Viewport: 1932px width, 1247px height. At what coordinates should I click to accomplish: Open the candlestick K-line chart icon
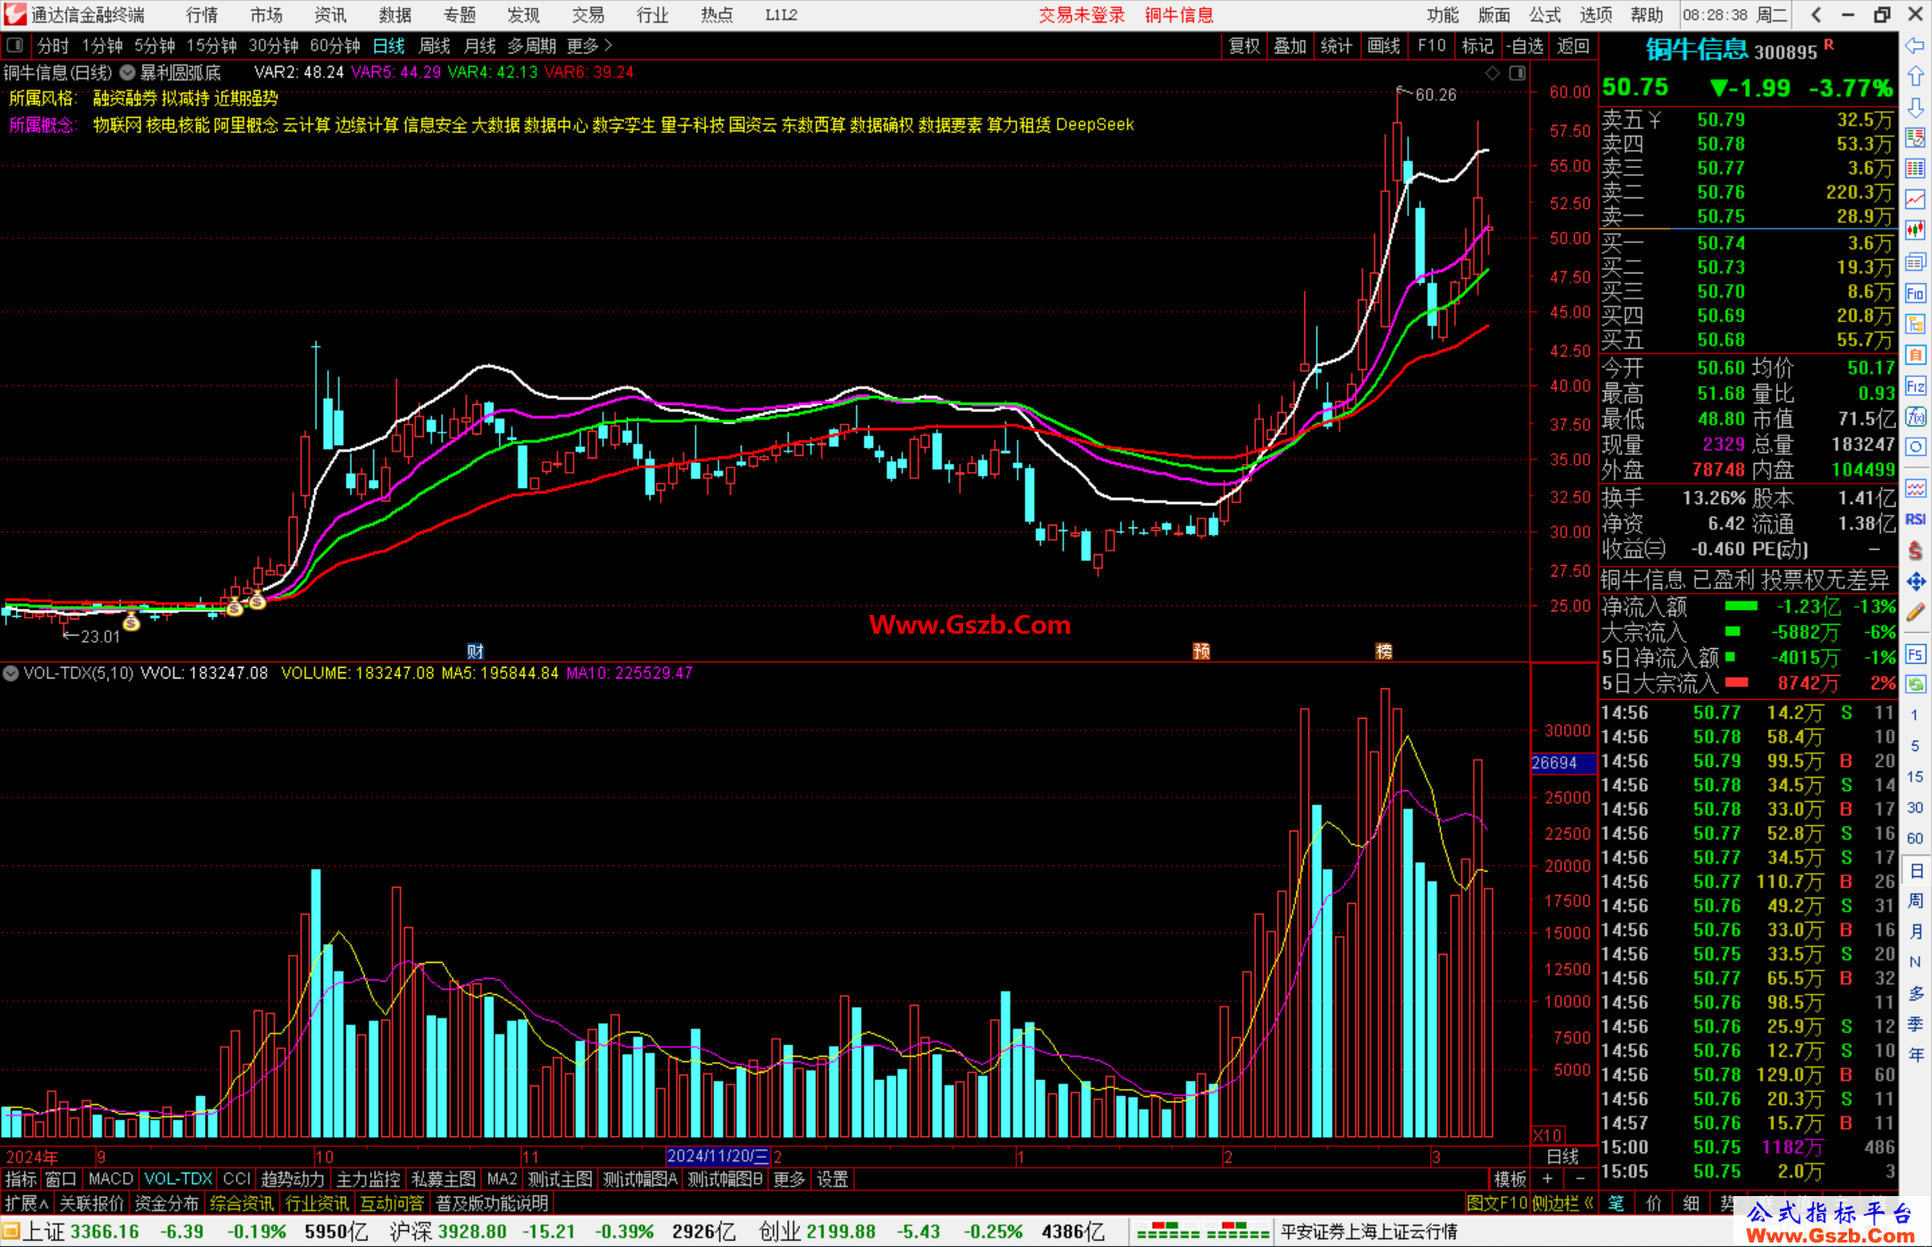(1915, 231)
